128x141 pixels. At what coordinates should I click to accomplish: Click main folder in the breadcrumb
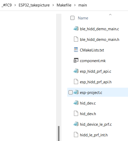tap(82, 5)
